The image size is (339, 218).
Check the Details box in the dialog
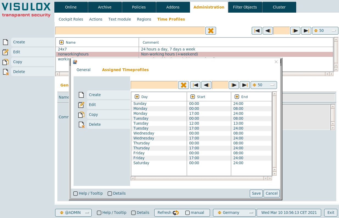(x=110, y=194)
